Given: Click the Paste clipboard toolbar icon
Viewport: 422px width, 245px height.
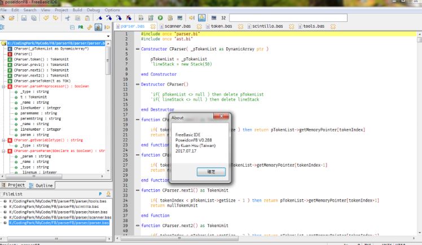Looking at the screenshot, I should (x=87, y=18).
